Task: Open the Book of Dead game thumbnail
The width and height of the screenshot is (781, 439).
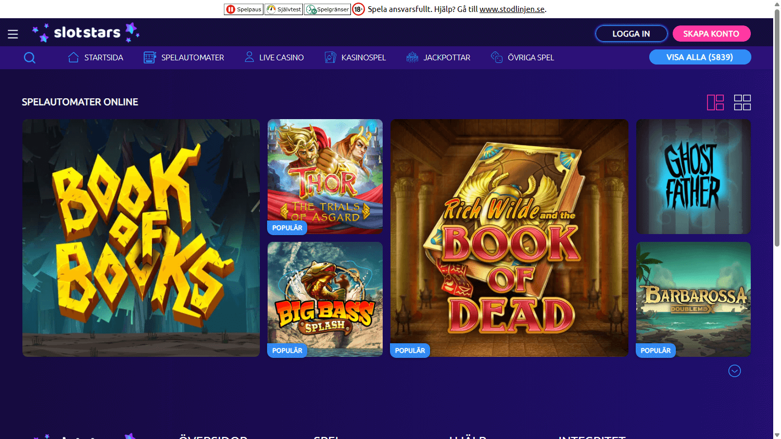Action: (509, 237)
